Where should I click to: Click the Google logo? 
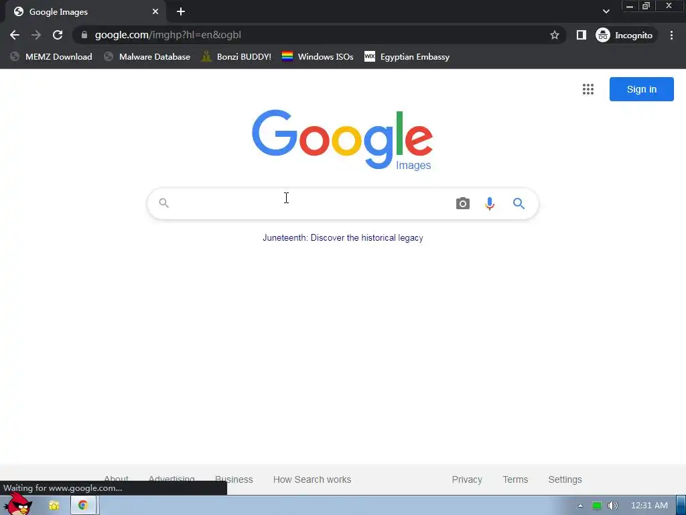(342, 139)
